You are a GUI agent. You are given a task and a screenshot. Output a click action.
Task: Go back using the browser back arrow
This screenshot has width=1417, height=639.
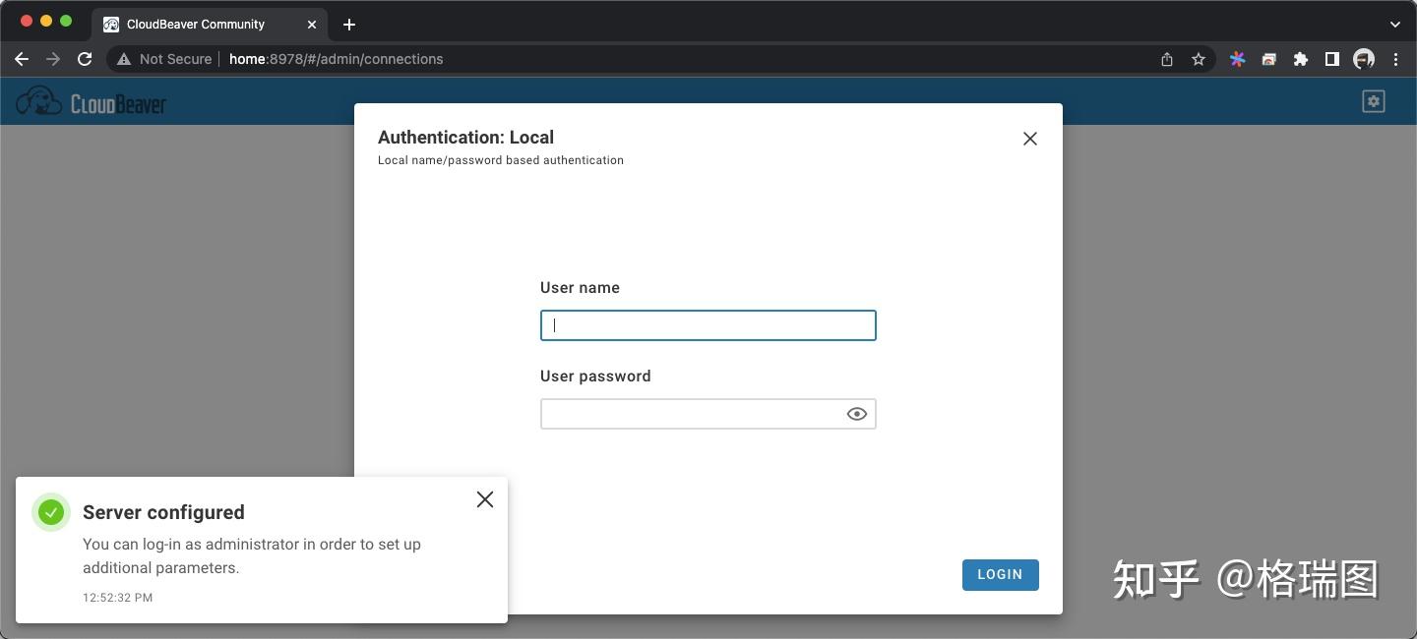click(22, 59)
